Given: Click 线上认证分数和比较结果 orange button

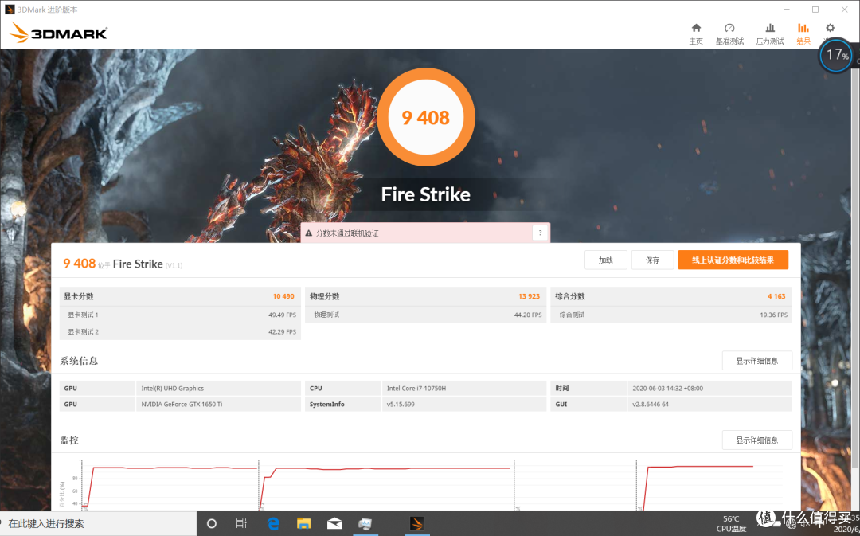Looking at the screenshot, I should (x=733, y=260).
